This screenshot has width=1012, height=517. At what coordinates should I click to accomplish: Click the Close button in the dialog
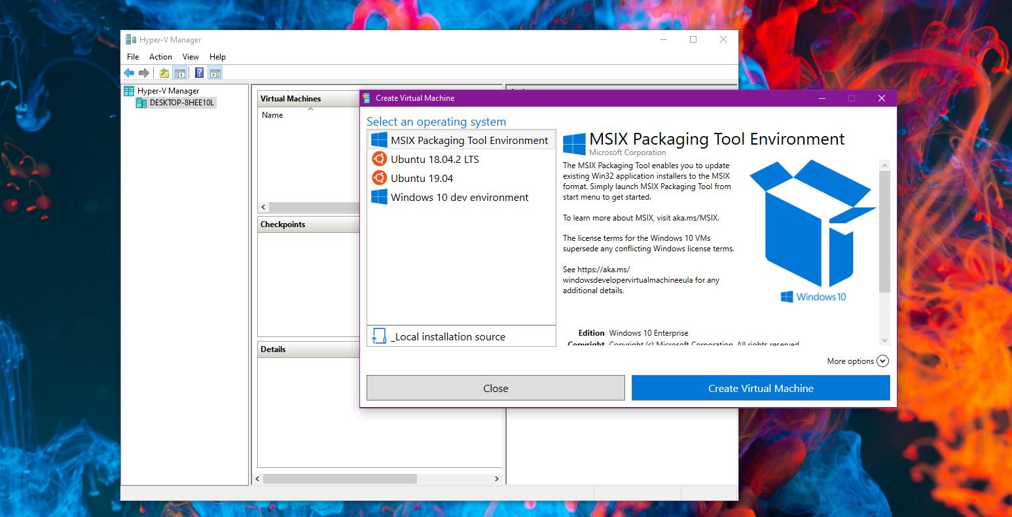pos(496,387)
